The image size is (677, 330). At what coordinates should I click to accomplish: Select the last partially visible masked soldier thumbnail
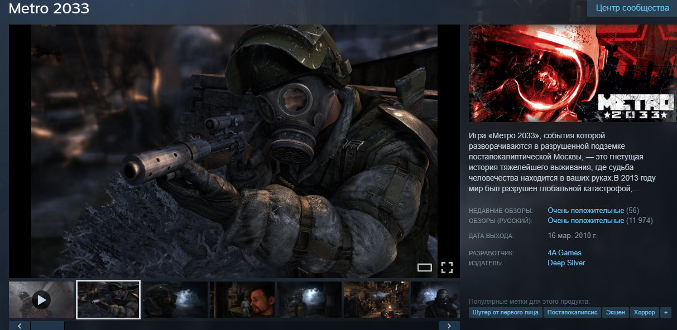435,300
